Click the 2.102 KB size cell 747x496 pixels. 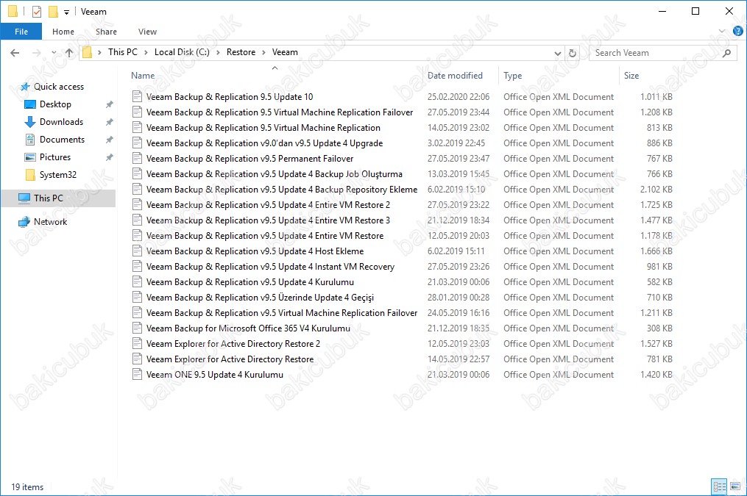pyautogui.click(x=656, y=190)
